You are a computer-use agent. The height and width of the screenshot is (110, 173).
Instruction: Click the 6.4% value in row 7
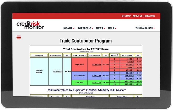139,76
